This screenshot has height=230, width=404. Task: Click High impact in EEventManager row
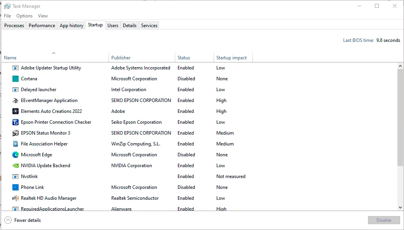[221, 100]
